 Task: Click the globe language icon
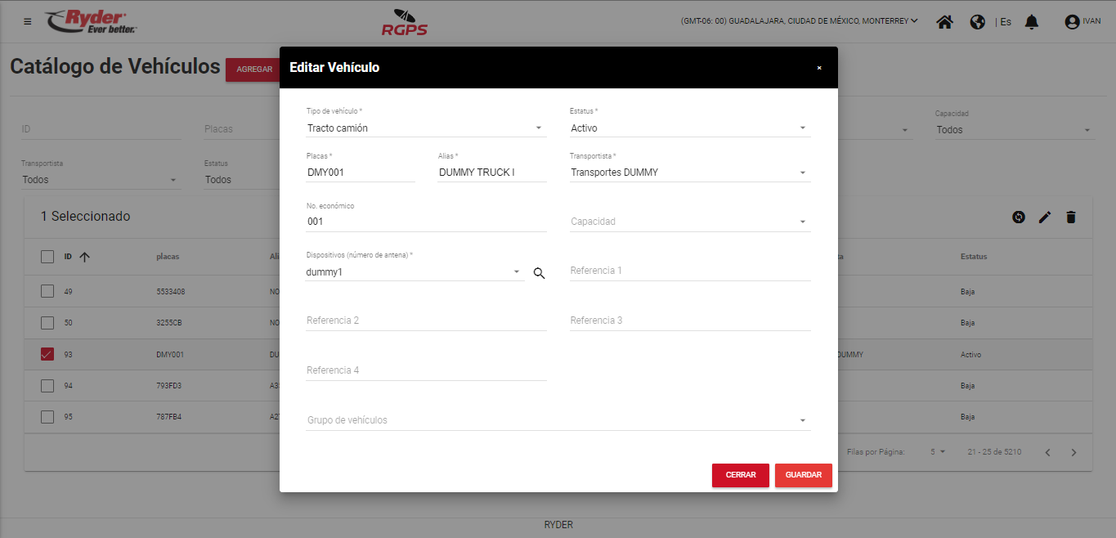point(977,22)
